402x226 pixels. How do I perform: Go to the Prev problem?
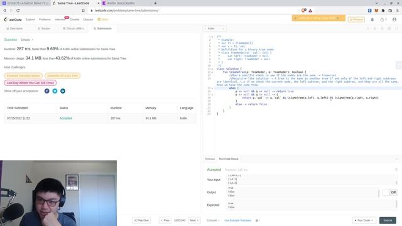[x=165, y=220]
